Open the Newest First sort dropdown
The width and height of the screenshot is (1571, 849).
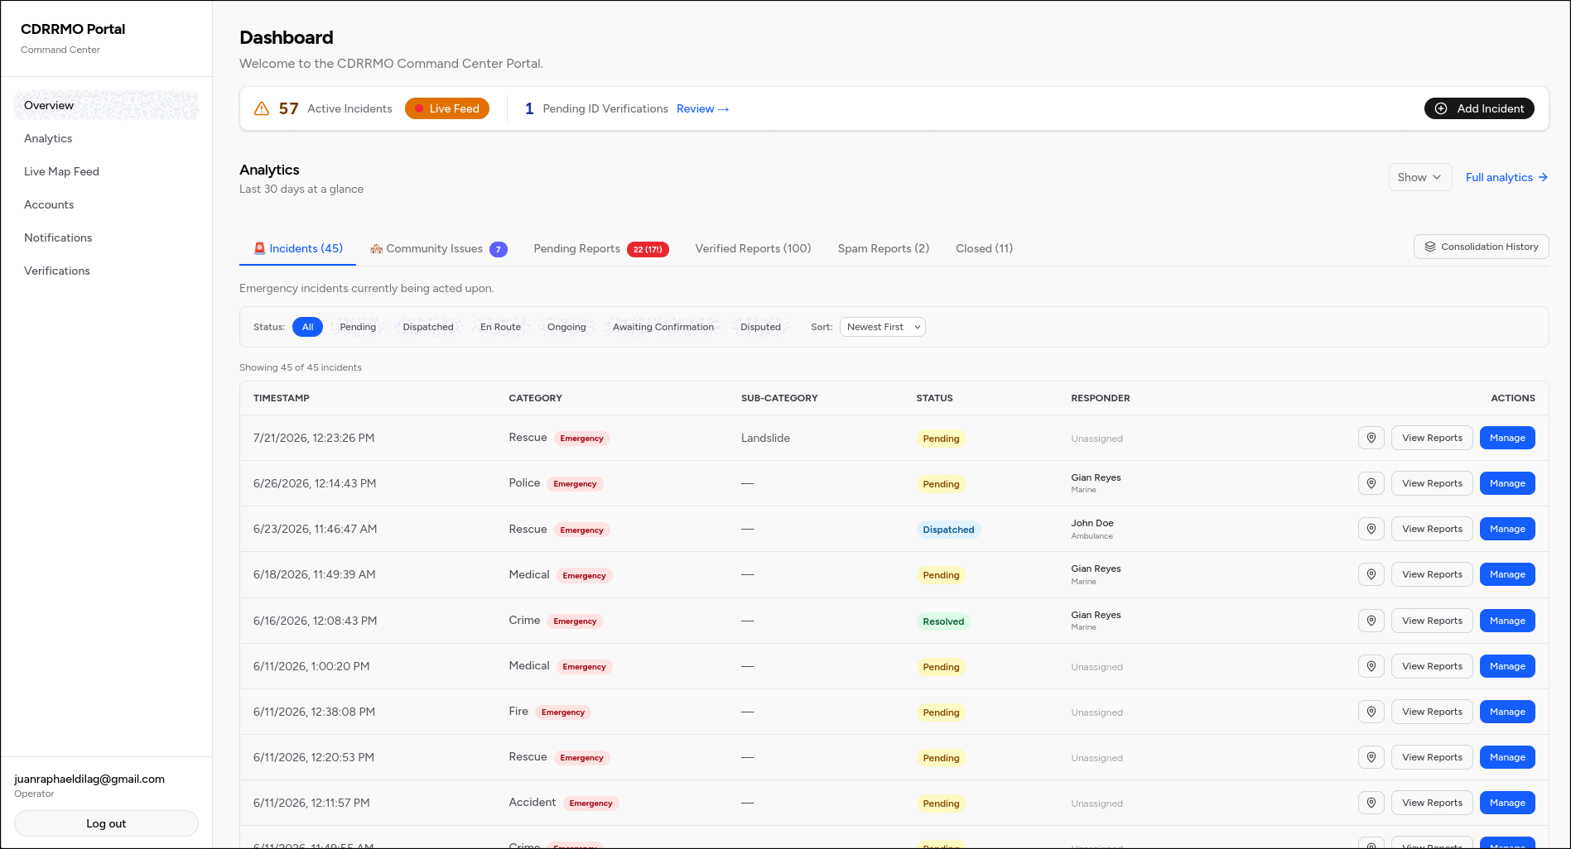click(882, 327)
